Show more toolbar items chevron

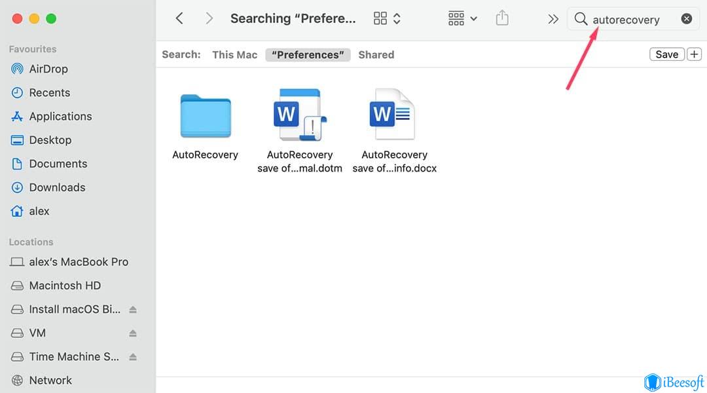click(553, 19)
